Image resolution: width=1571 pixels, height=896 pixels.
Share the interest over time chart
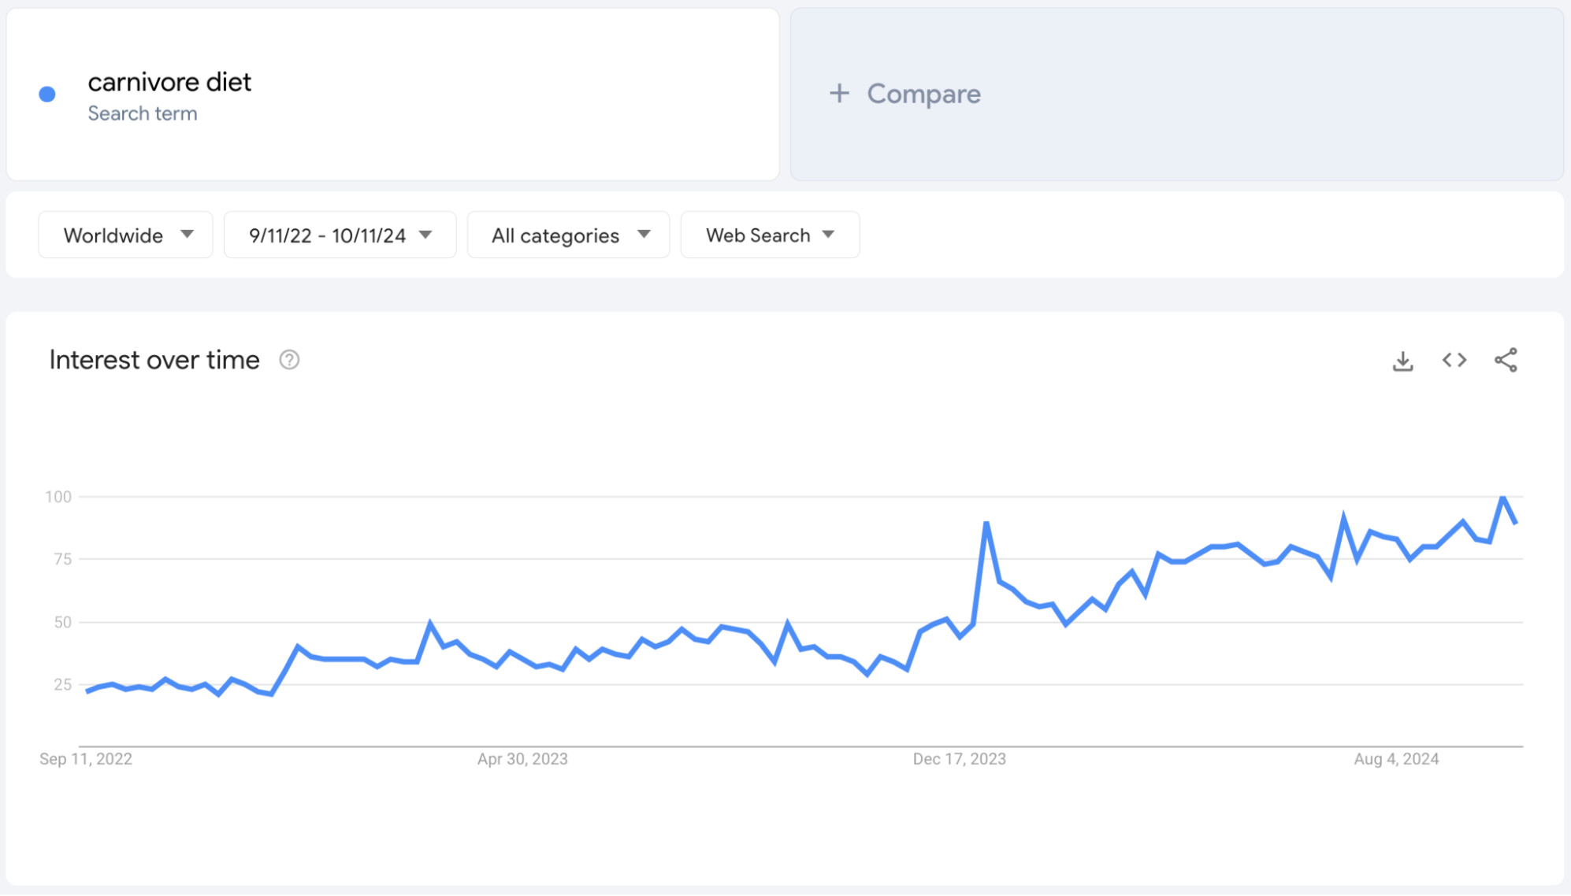click(x=1506, y=360)
